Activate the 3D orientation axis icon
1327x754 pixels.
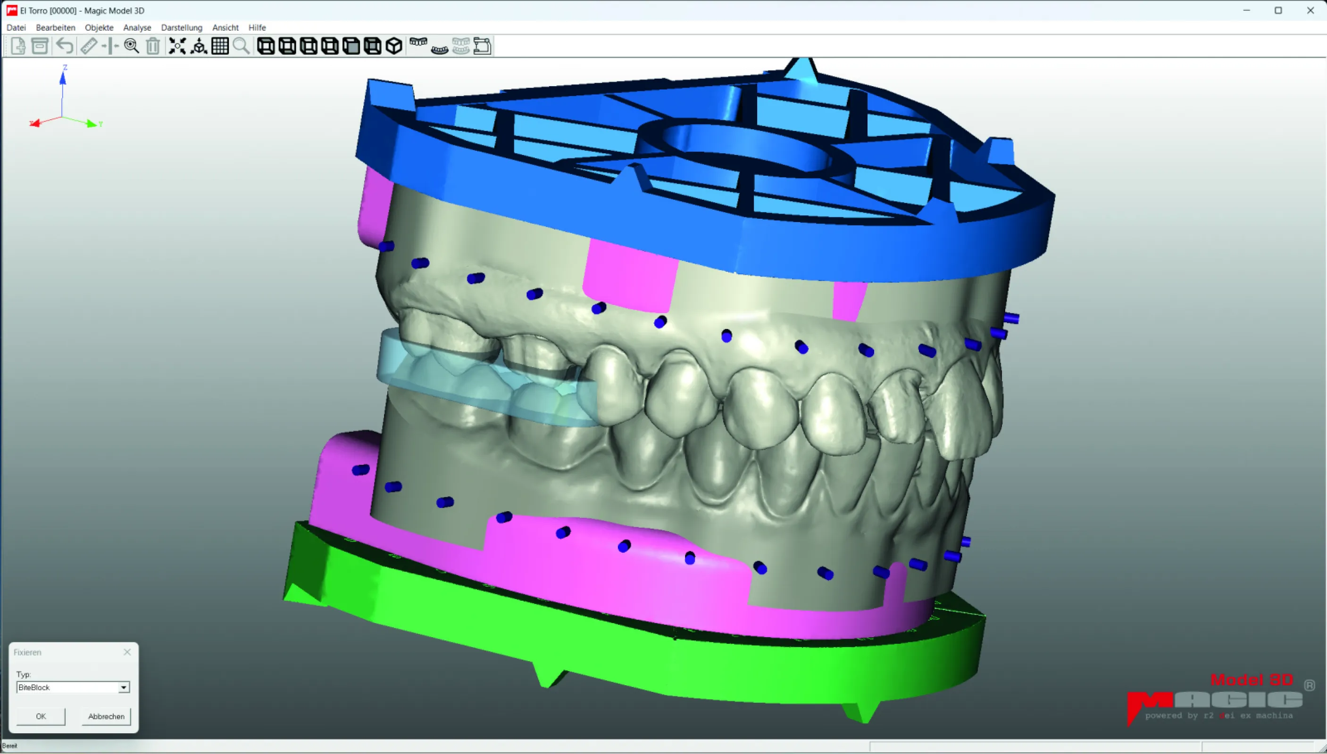[x=200, y=46]
